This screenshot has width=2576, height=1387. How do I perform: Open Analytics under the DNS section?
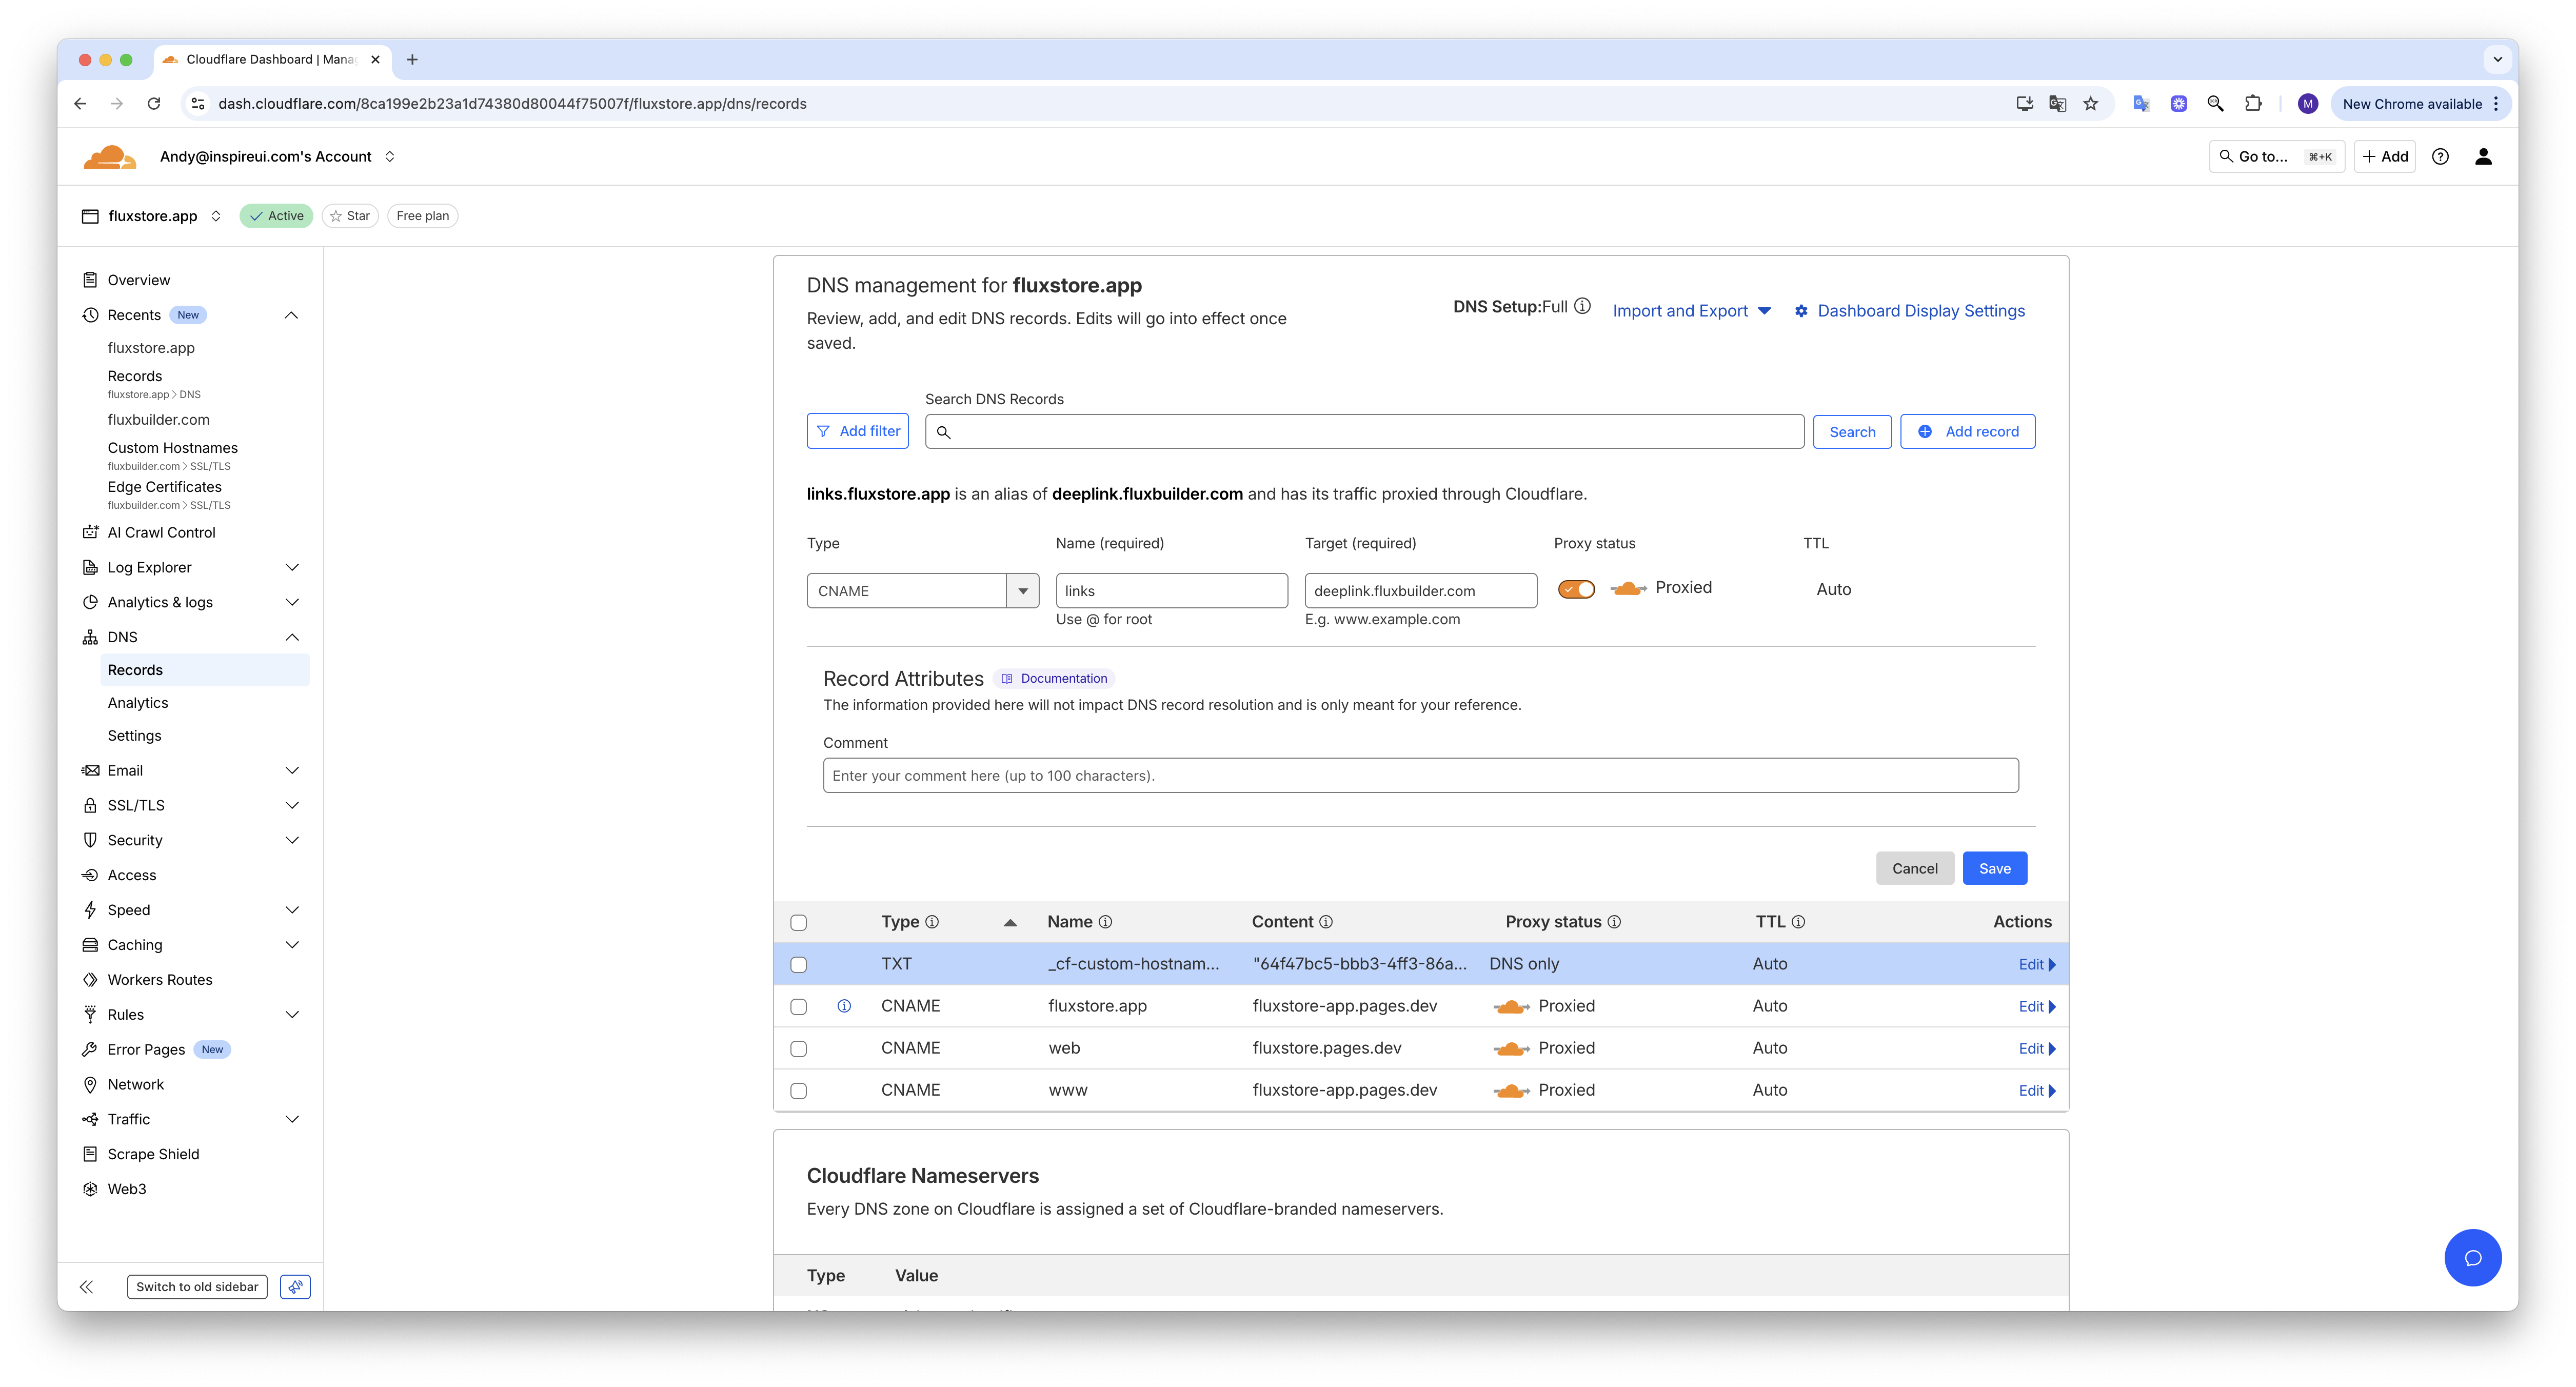138,703
